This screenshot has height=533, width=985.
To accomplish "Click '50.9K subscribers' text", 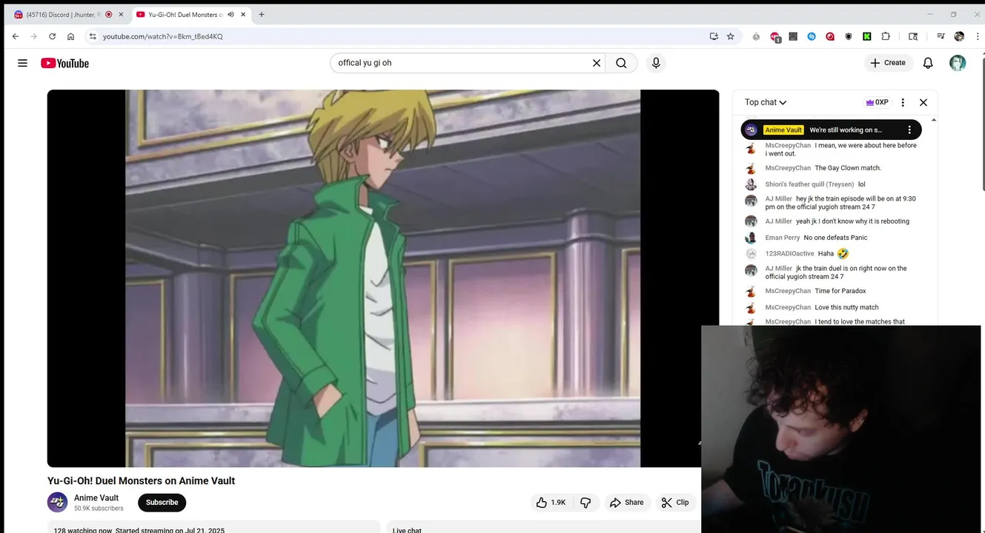I will (x=99, y=509).
